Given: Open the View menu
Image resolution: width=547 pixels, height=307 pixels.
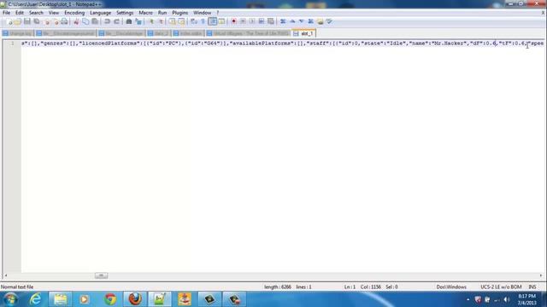Looking at the screenshot, I should [x=53, y=13].
